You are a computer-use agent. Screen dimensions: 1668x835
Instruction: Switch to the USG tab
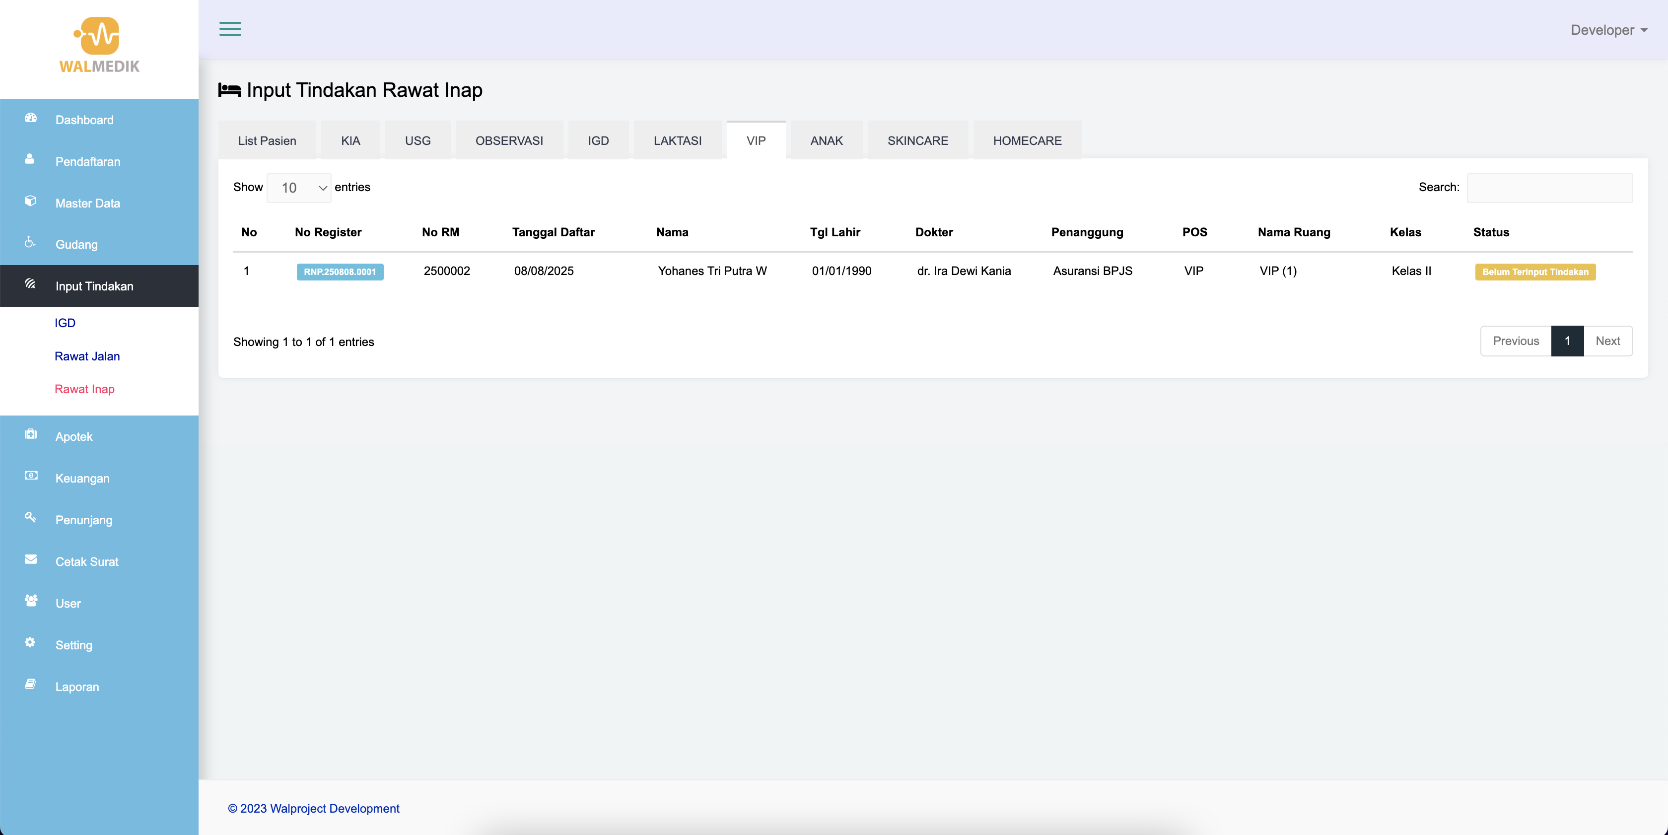[x=417, y=140]
